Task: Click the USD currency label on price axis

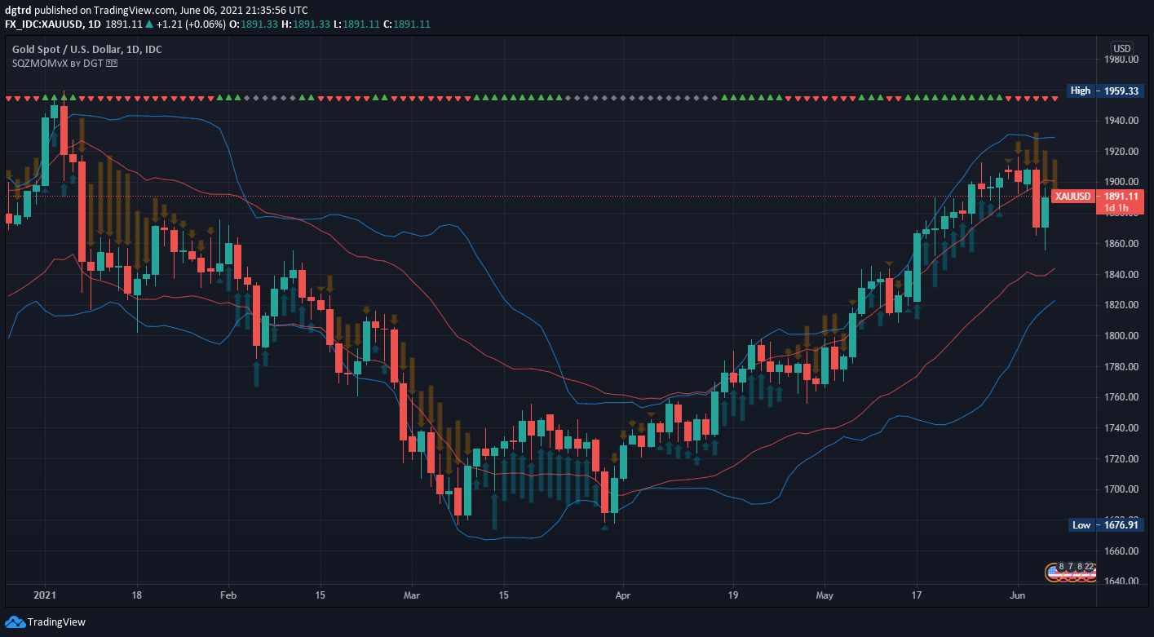Action: (x=1122, y=48)
